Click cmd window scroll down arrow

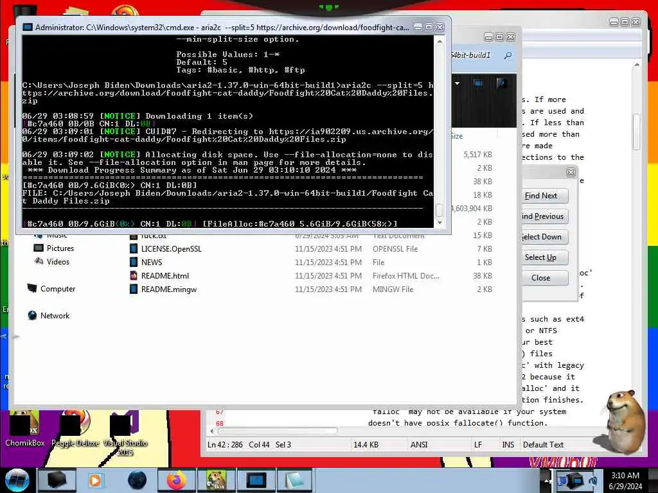pyautogui.click(x=440, y=223)
